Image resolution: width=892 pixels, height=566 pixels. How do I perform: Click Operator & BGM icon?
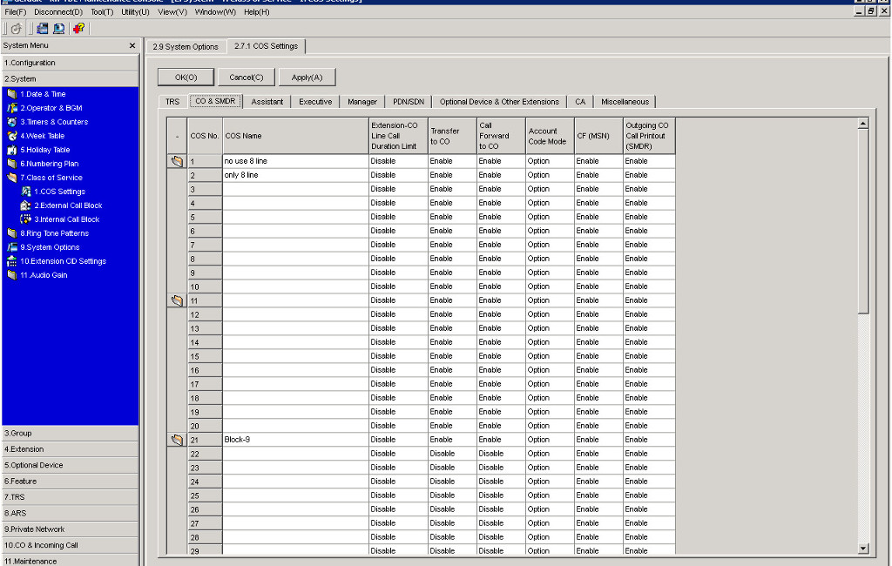pos(12,107)
